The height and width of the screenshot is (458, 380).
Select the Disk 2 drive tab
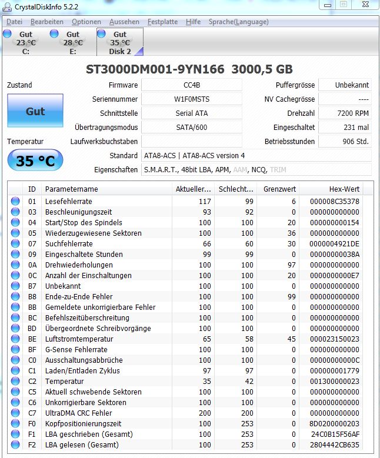(x=120, y=42)
